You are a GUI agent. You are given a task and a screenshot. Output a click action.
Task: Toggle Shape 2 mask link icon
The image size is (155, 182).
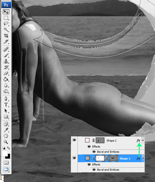click(x=93, y=140)
